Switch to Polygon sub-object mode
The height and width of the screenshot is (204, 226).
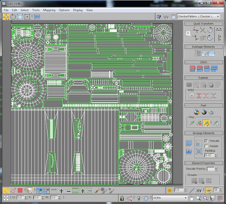20,190
